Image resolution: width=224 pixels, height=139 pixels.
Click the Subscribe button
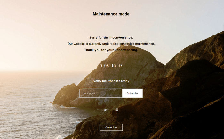(132, 93)
